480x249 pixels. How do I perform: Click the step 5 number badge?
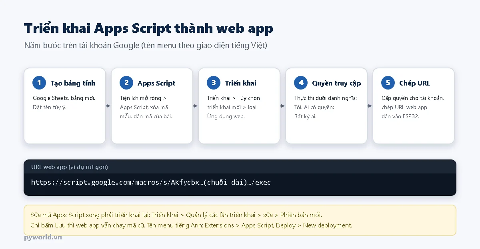pos(388,83)
